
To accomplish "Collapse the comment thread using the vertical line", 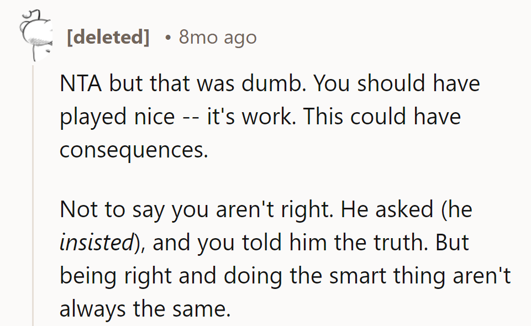I will [33, 193].
